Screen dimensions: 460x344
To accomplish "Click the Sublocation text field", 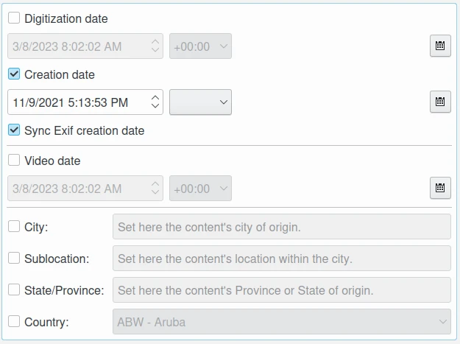I will point(281,259).
